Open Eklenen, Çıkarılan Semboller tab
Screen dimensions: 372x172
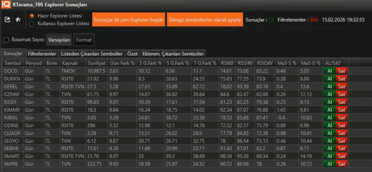(173, 54)
